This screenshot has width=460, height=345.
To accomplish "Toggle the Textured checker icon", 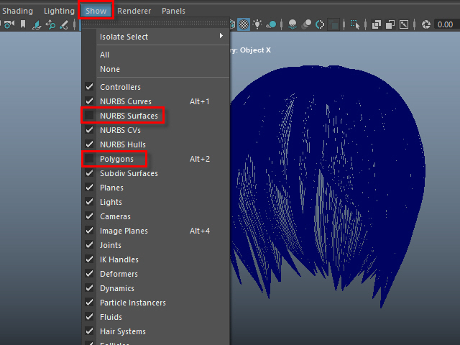I will click(244, 24).
